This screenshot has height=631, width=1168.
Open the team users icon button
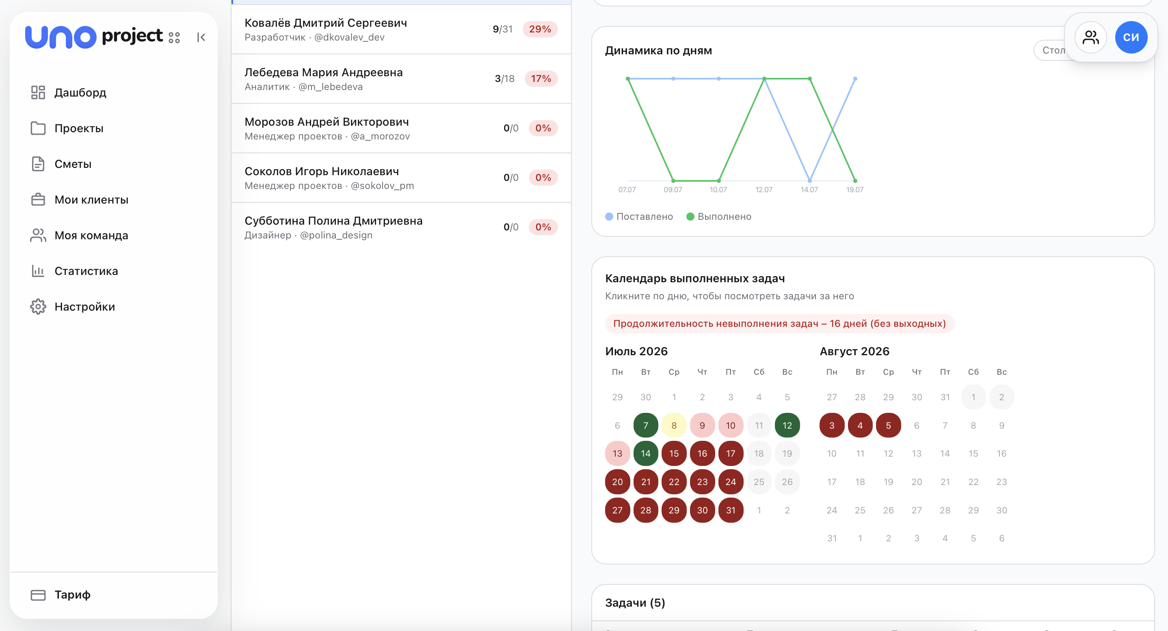coord(1090,37)
